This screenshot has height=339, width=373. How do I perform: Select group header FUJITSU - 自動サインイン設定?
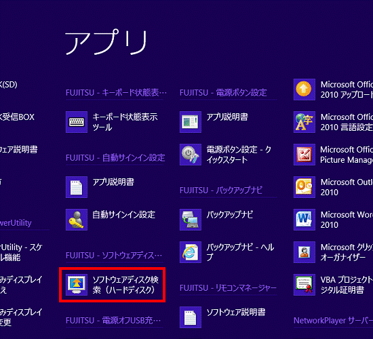pos(115,158)
